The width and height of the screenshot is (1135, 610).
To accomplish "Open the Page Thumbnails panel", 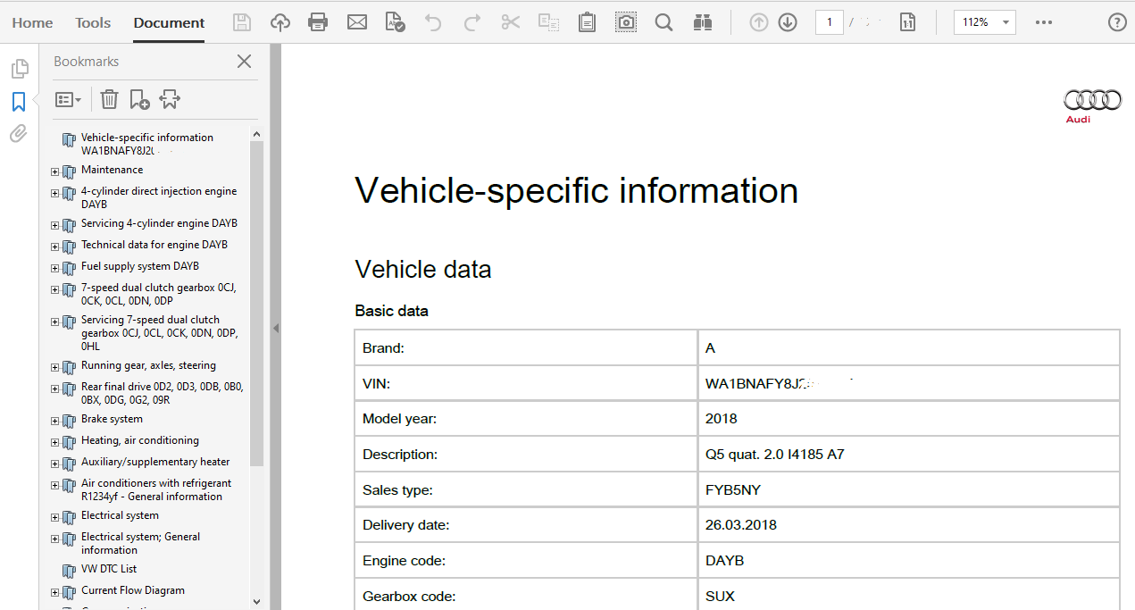I will pos(20,68).
